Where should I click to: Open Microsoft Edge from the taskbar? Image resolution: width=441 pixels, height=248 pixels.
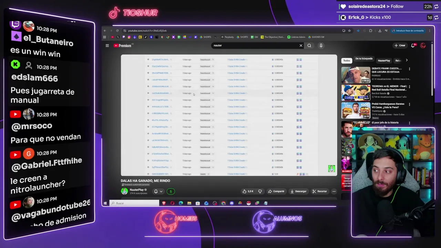(x=181, y=203)
